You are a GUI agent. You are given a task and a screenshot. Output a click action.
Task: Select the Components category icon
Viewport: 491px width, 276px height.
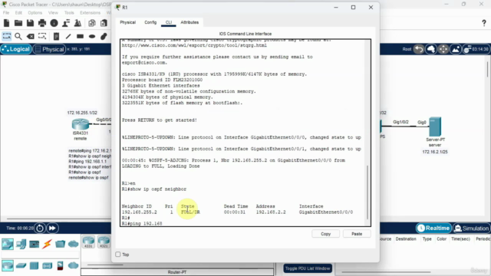(34, 244)
